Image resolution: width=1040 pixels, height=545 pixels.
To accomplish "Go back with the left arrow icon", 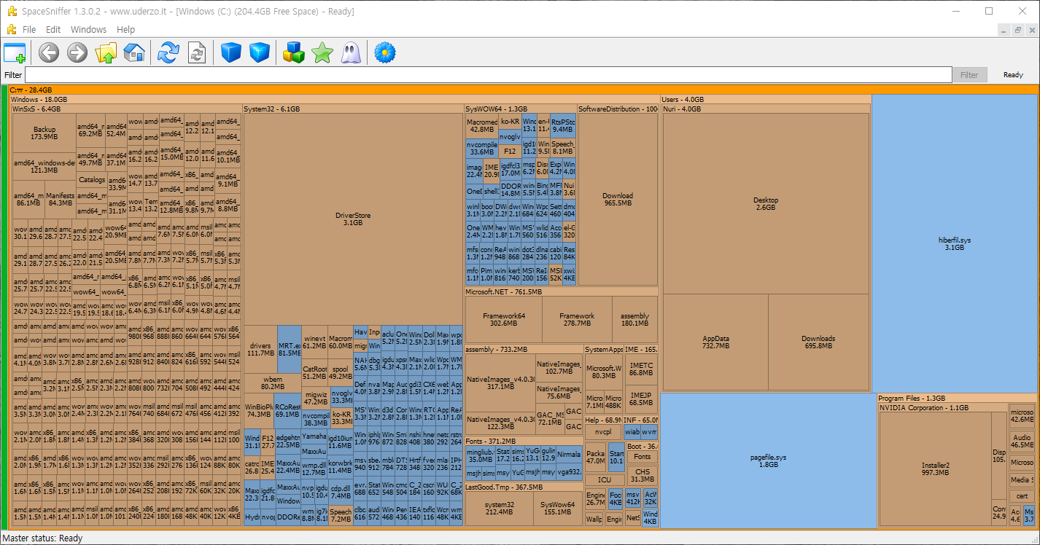I will pyautogui.click(x=49, y=52).
